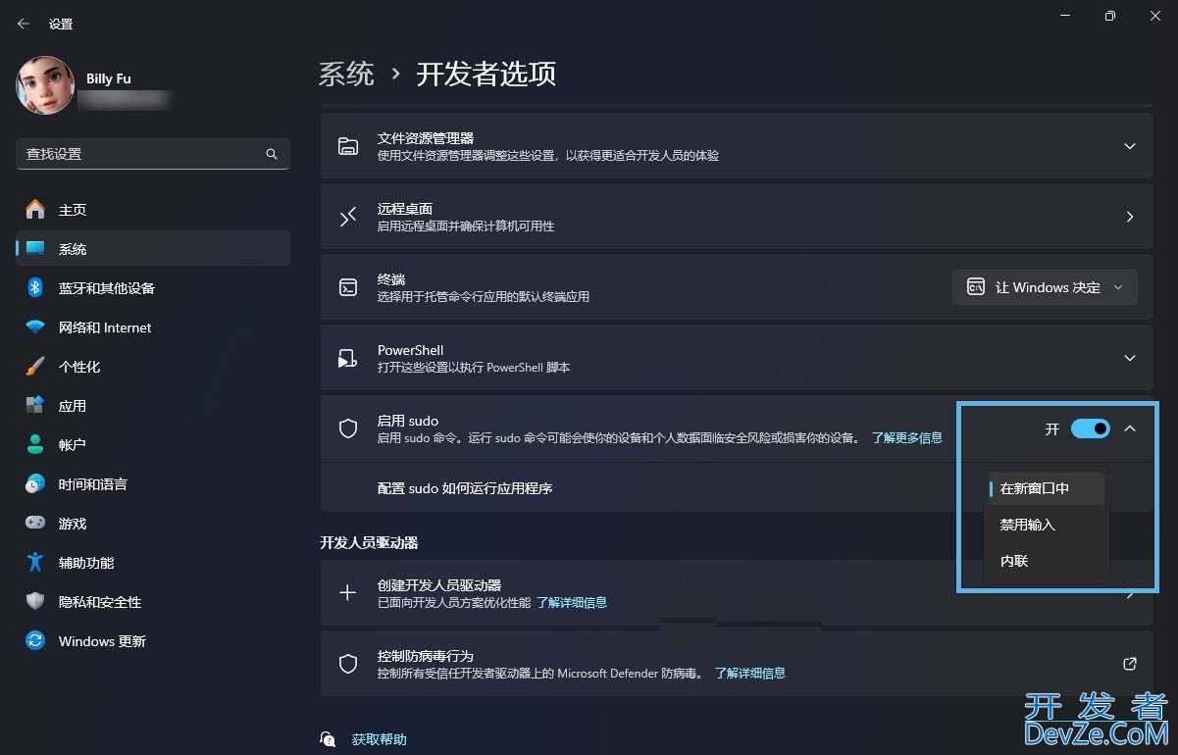Click 系统 in the breadcrumb
1178x755 pixels.
[x=346, y=74]
